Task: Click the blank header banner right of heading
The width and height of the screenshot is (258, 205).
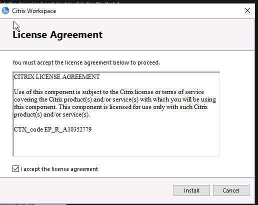Action: (x=178, y=35)
